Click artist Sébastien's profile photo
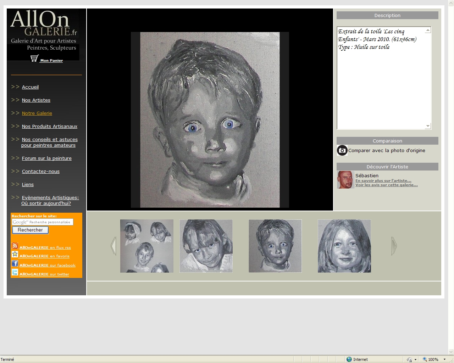The height and width of the screenshot is (363, 454). pos(345,180)
